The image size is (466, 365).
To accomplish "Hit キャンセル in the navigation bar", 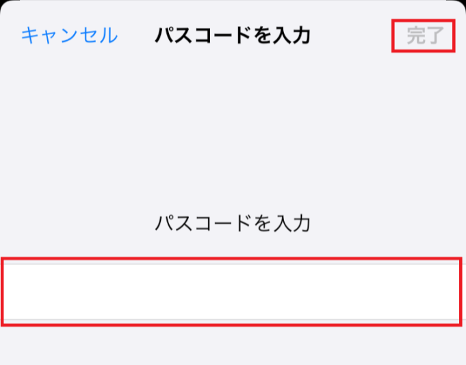I will (x=69, y=36).
